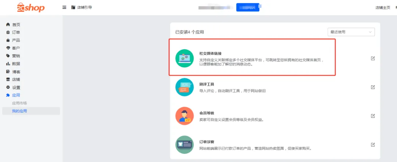
Task: Edit the 刷评工具 app
Action: pyautogui.click(x=373, y=87)
